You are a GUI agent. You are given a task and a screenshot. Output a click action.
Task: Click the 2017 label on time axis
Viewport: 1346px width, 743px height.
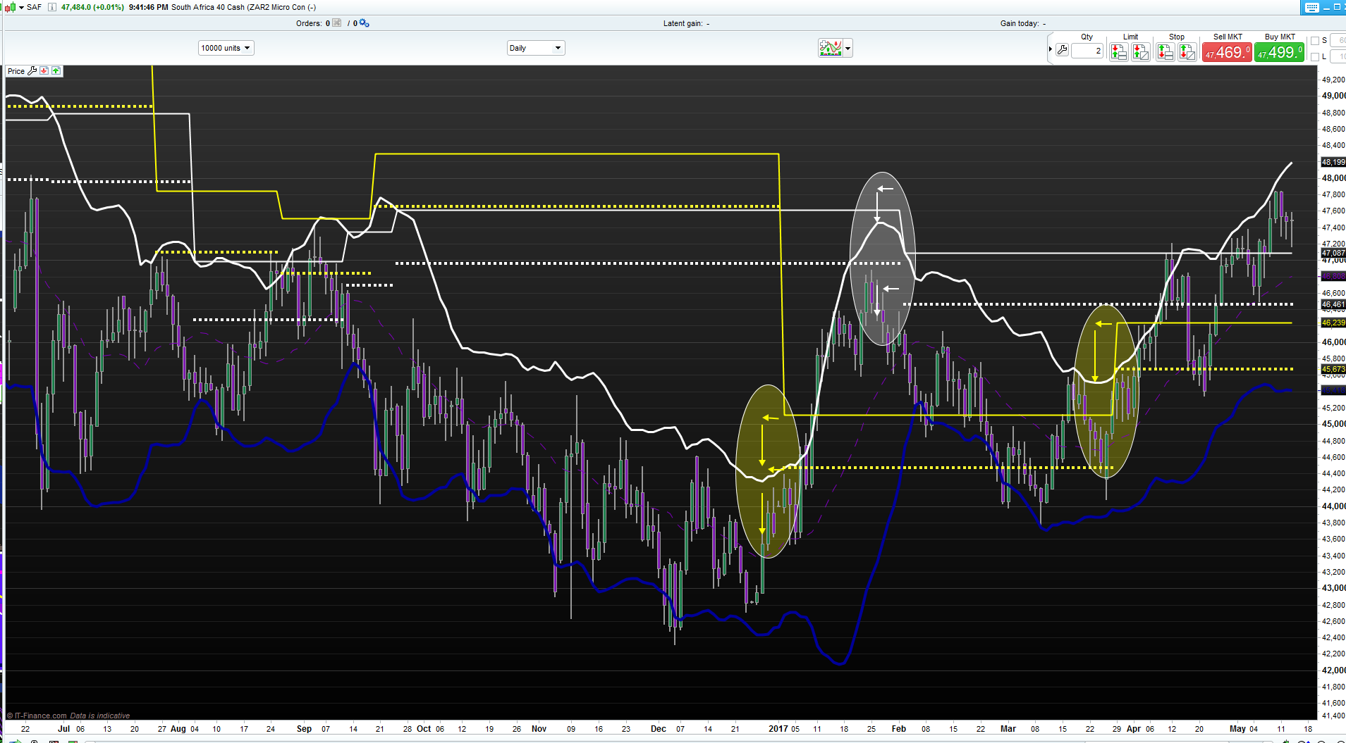[x=778, y=729]
